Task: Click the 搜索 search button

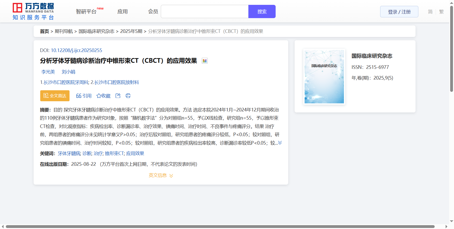Action: (262, 12)
